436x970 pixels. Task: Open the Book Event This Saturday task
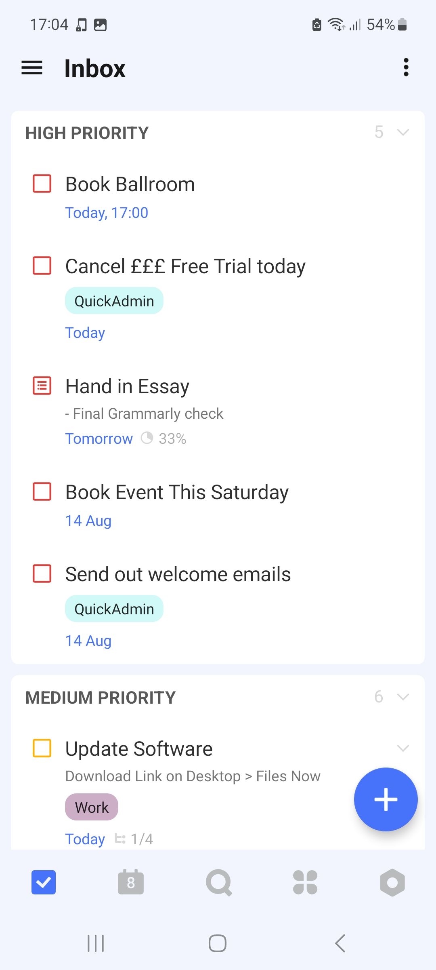[x=177, y=492]
